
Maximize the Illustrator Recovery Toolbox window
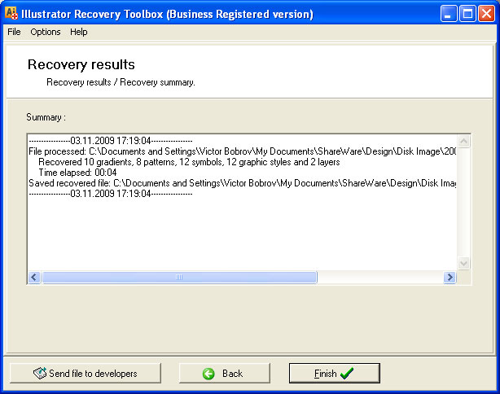[x=467, y=14]
